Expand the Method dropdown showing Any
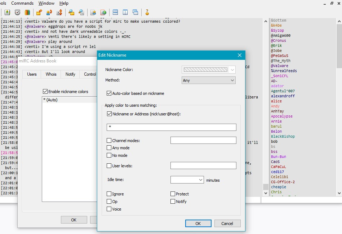This screenshot has width=342, height=234. (208, 80)
